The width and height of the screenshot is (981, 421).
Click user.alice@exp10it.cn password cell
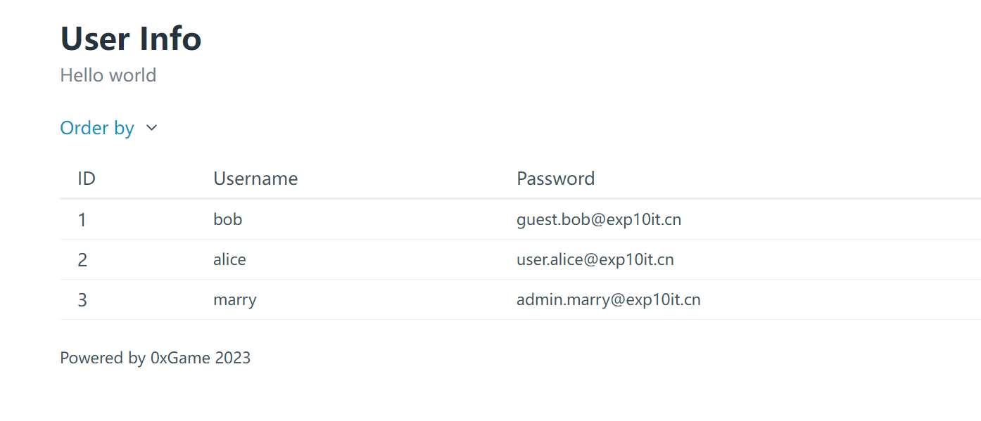(x=595, y=259)
